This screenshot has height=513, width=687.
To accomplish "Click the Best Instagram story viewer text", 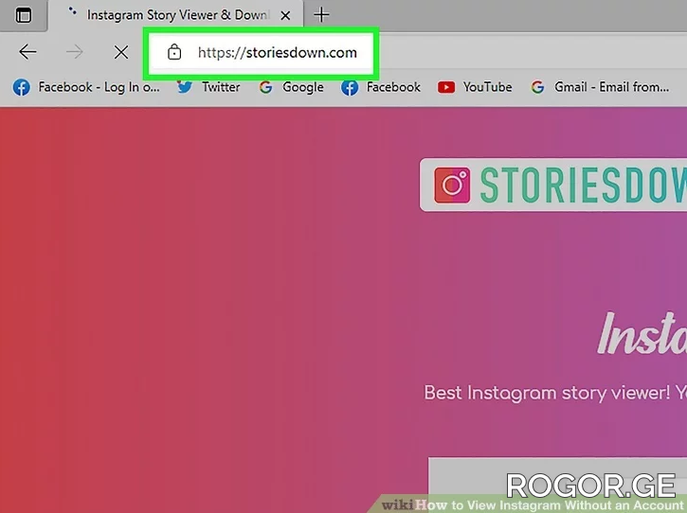I will [x=555, y=393].
